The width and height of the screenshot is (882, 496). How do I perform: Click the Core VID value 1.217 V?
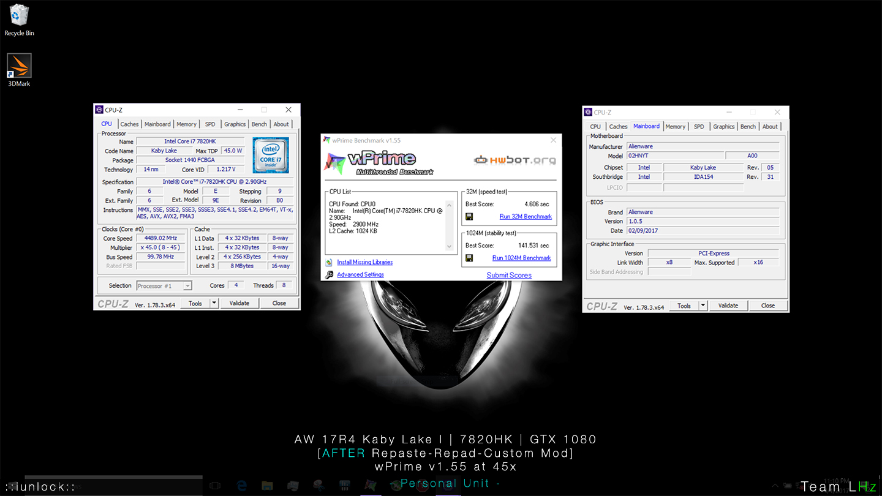click(225, 170)
